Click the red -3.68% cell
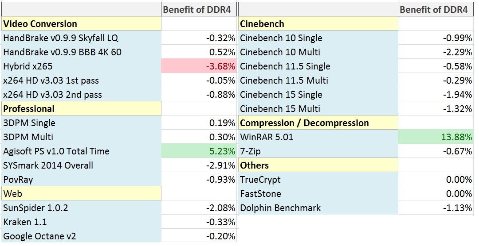 pos(199,66)
